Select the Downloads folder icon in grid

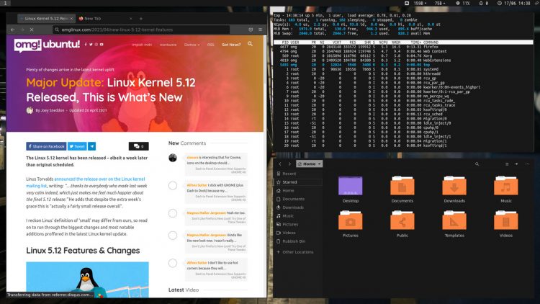(454, 186)
